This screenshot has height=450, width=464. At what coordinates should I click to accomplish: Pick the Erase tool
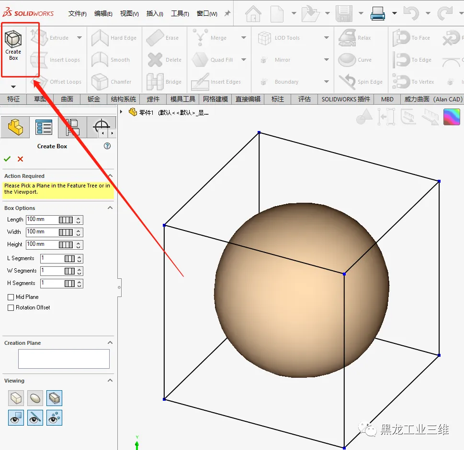point(162,38)
